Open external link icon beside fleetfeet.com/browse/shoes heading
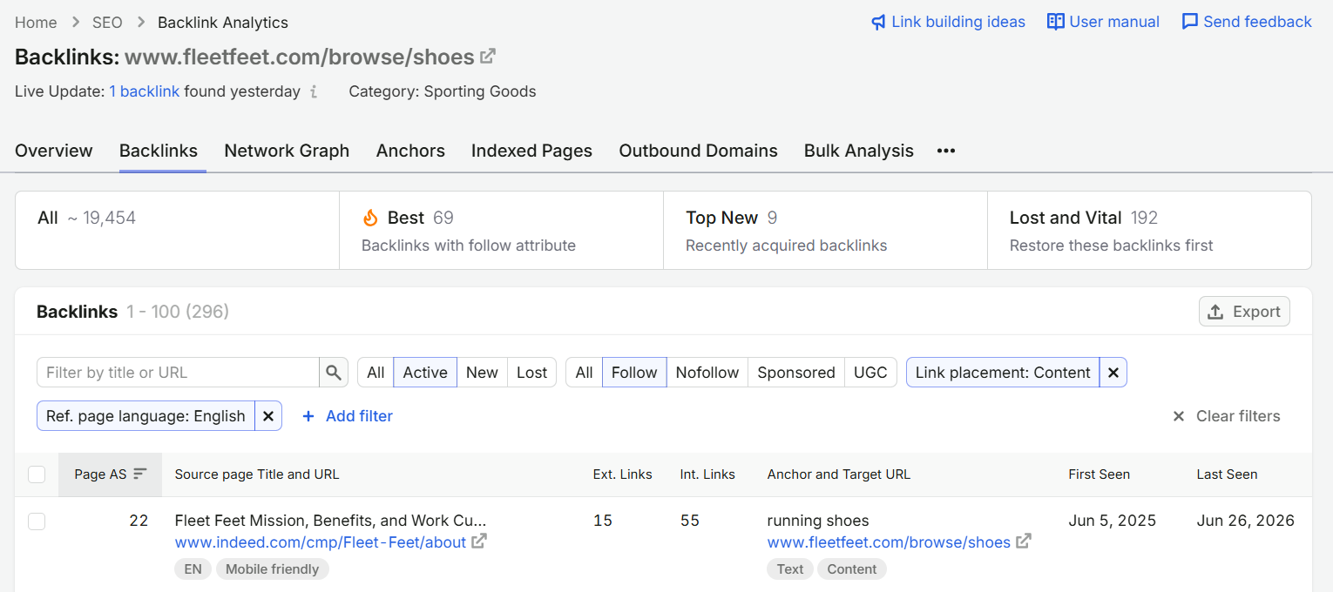The height and width of the screenshot is (592, 1333). [488, 57]
